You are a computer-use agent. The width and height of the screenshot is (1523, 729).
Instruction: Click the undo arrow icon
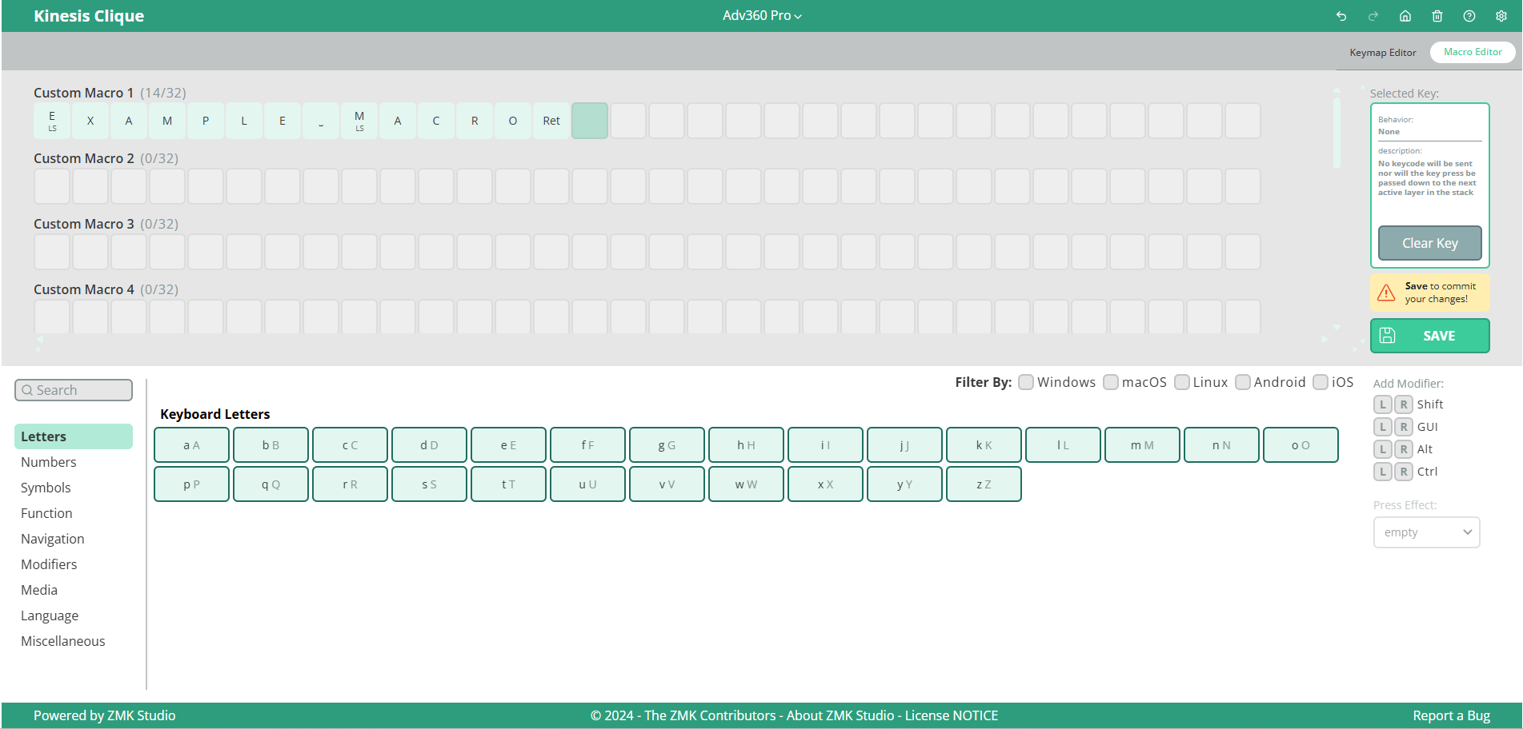point(1341,16)
